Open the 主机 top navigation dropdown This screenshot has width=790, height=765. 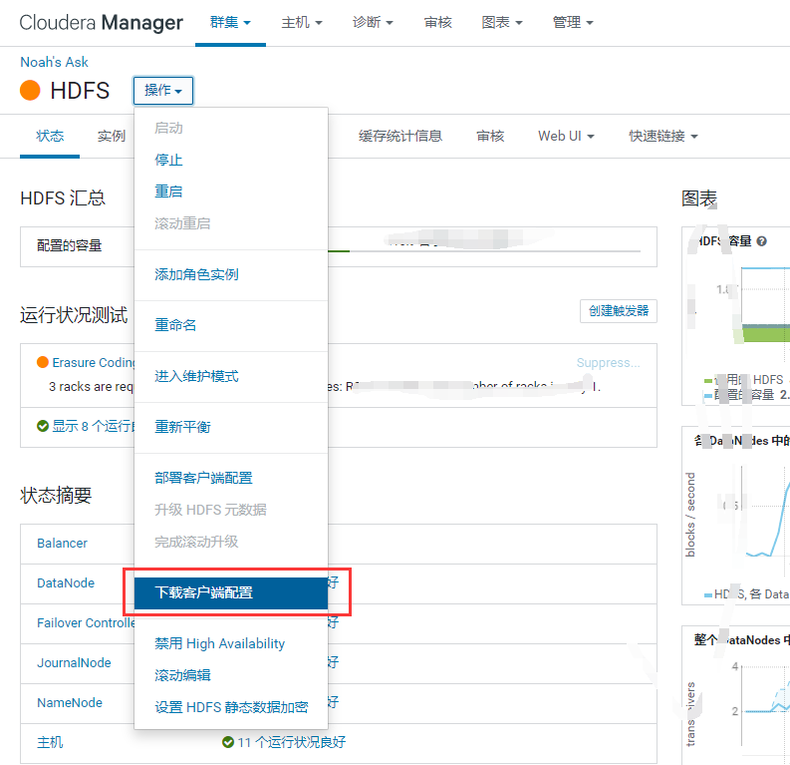point(301,23)
